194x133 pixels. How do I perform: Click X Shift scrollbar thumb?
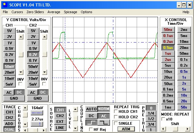pyautogui.click(x=176, y=129)
